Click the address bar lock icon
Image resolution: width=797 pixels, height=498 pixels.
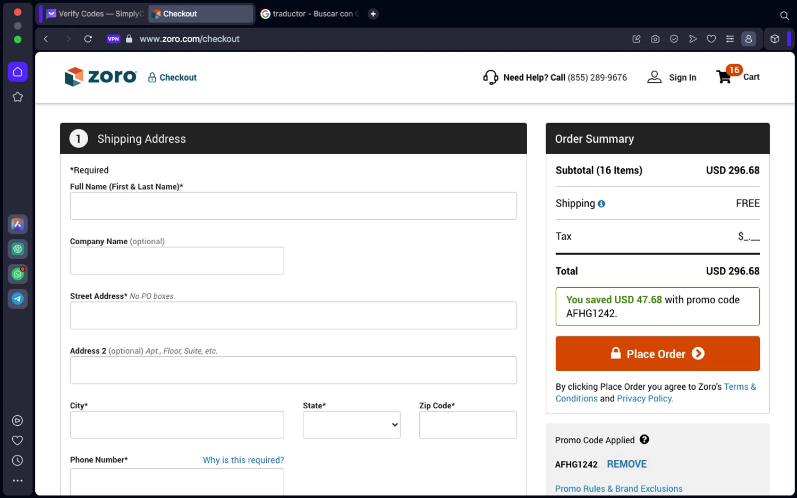(x=129, y=39)
